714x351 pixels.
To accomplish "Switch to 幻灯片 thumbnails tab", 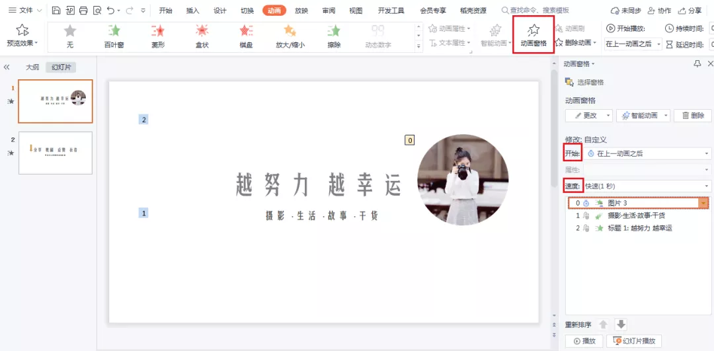I will pos(61,67).
